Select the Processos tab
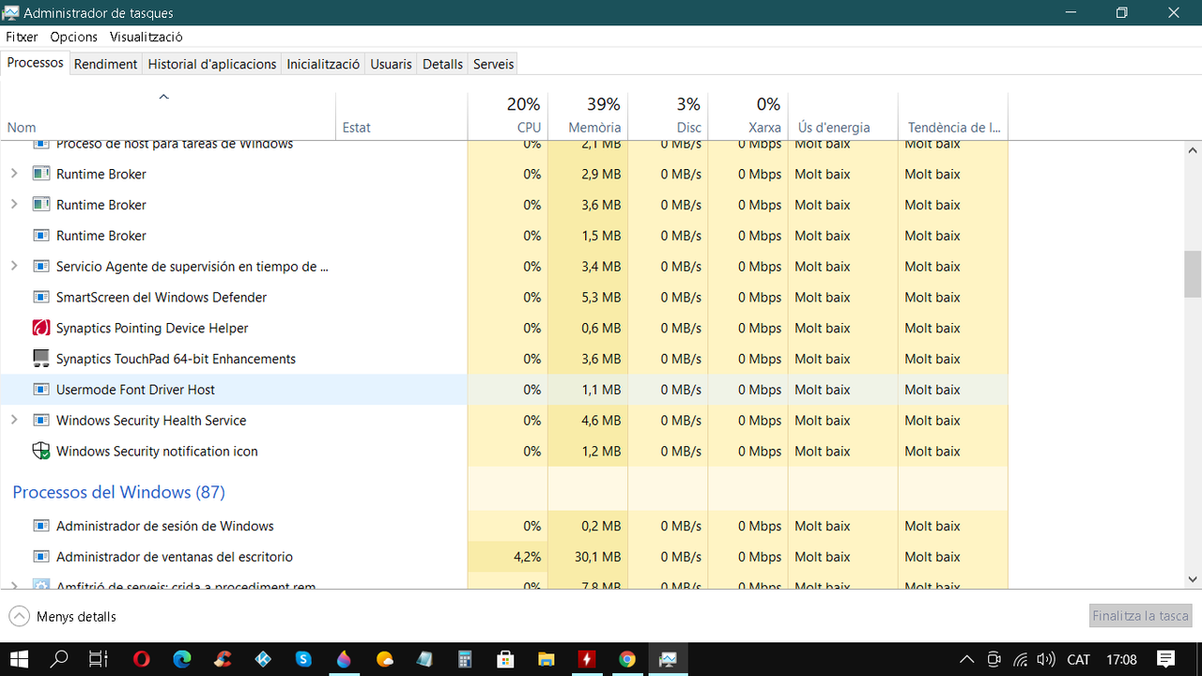Image resolution: width=1202 pixels, height=676 pixels. tap(36, 63)
